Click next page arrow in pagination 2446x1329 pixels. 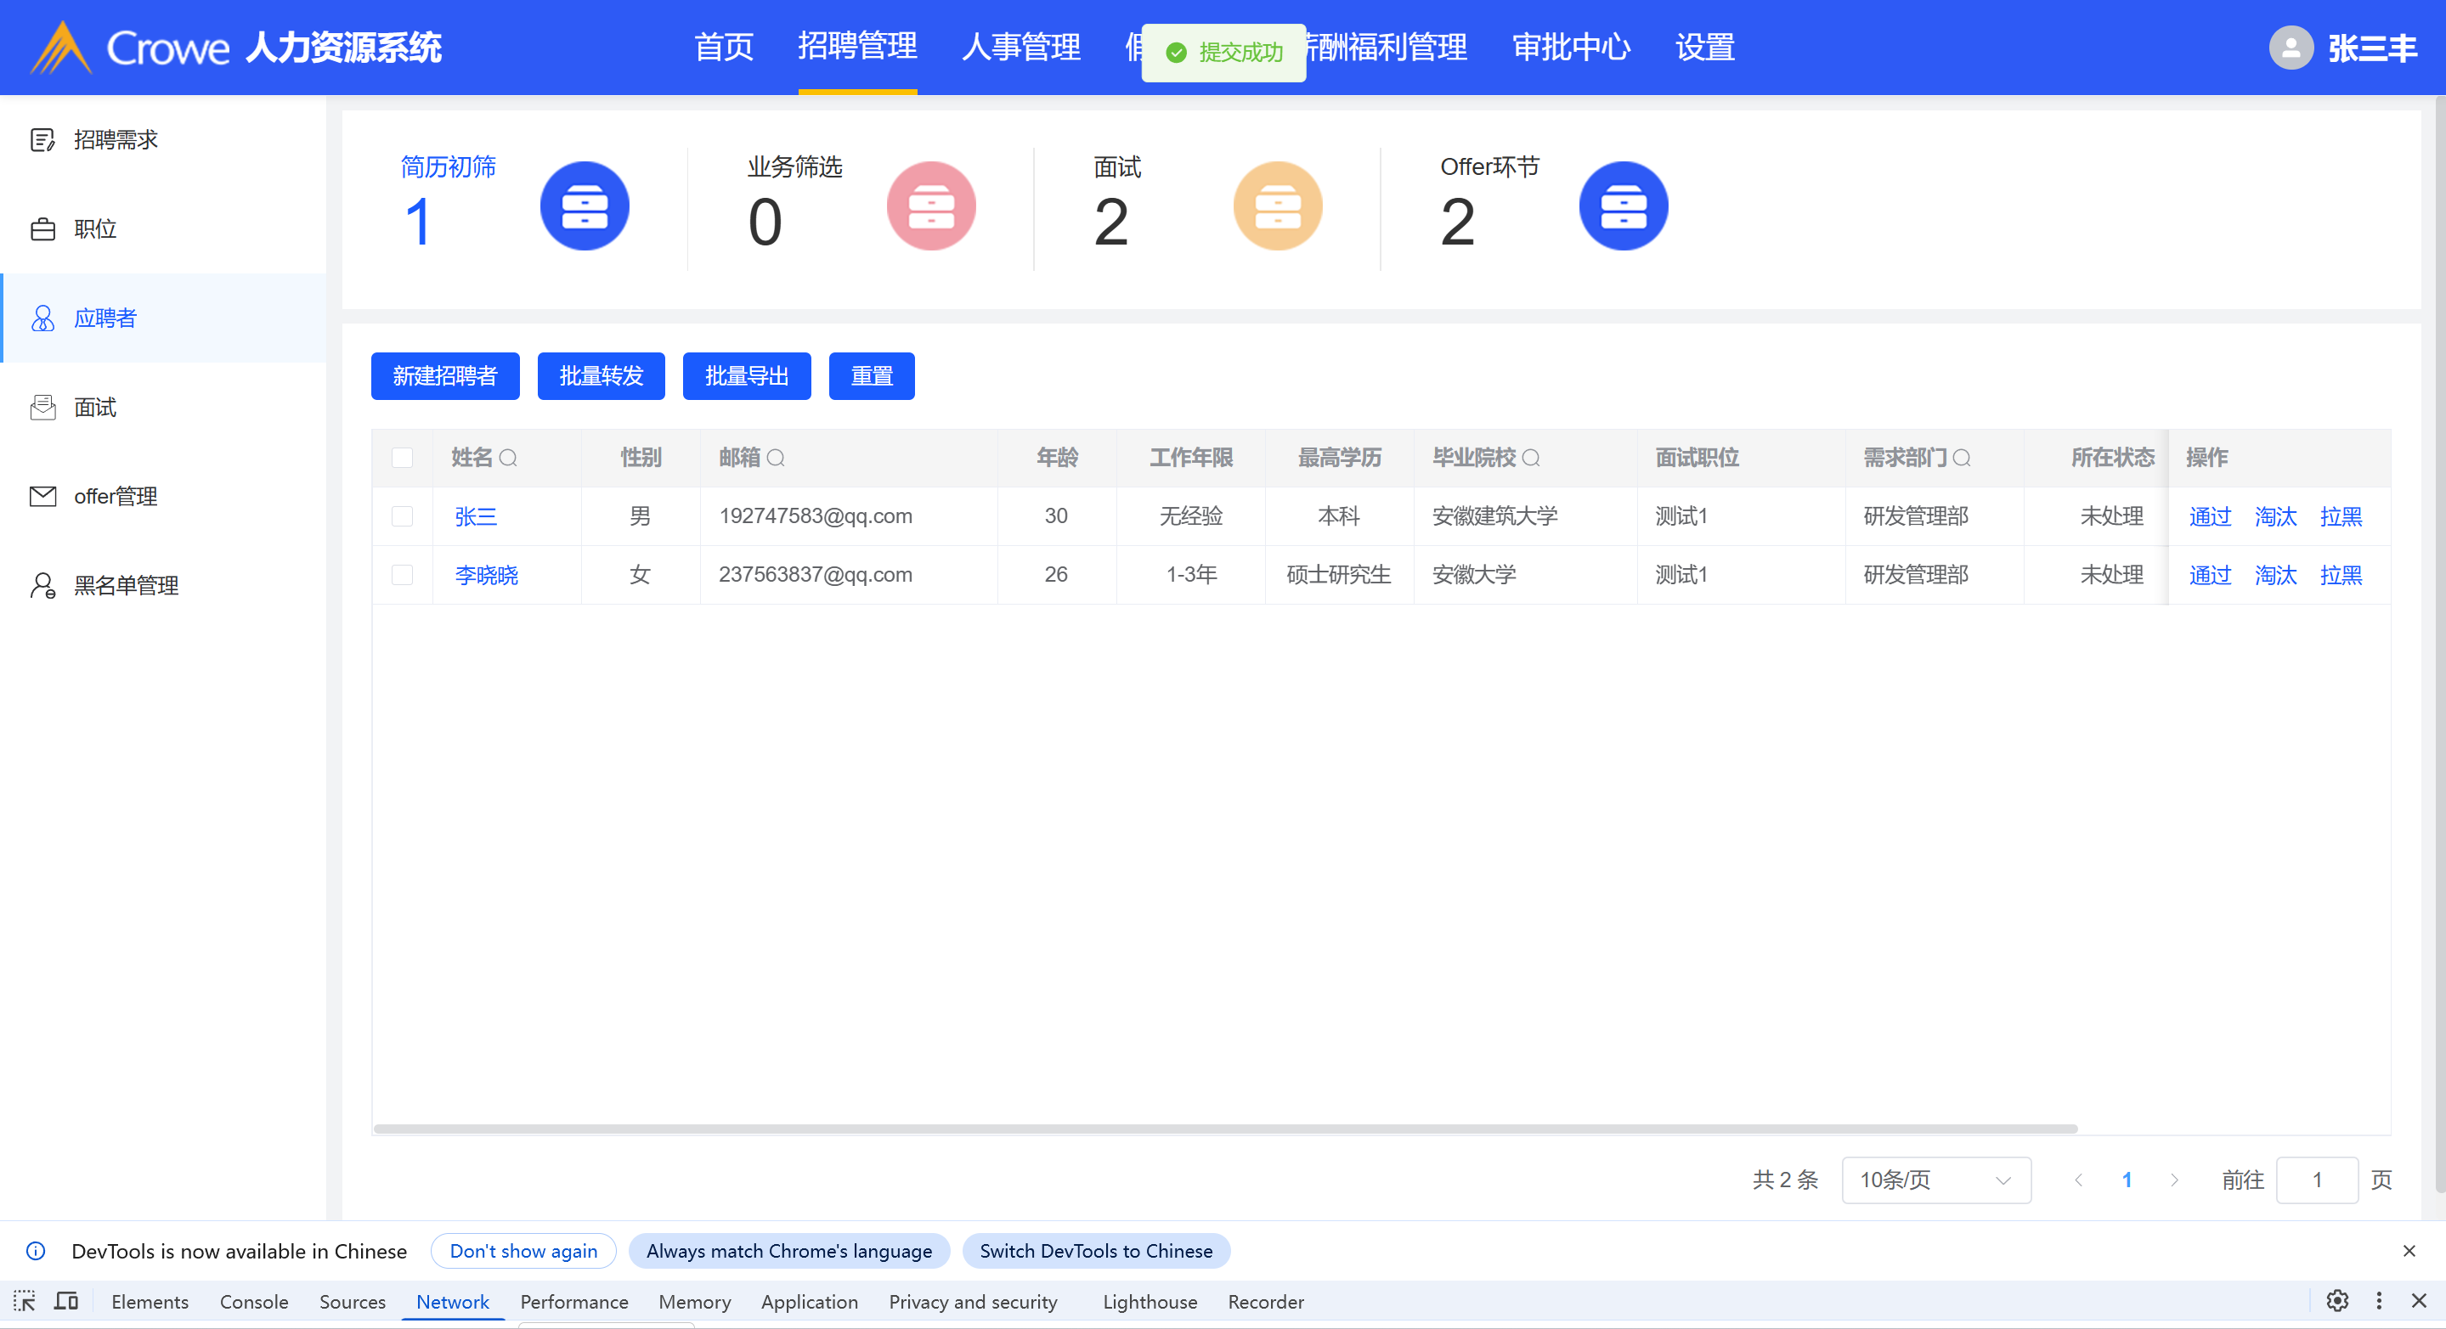coord(2174,1180)
